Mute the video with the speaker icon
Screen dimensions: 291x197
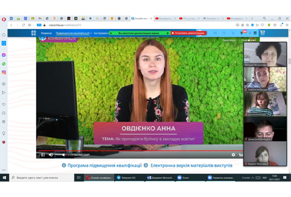coord(51,155)
